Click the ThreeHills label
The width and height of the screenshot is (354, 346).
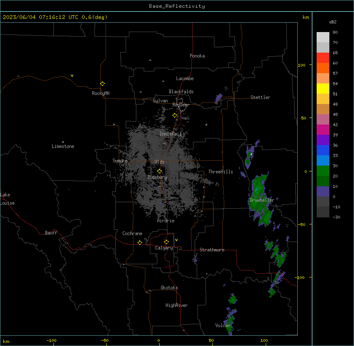[x=221, y=172]
